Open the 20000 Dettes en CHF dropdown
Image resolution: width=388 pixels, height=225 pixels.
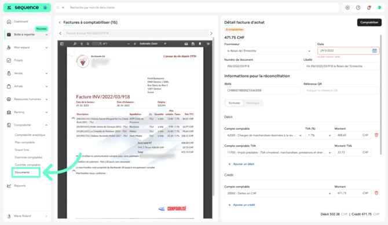[279, 193]
